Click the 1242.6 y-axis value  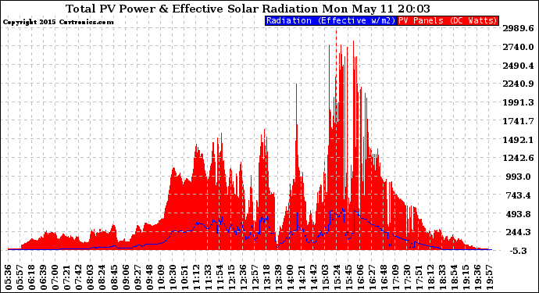[x=519, y=158]
